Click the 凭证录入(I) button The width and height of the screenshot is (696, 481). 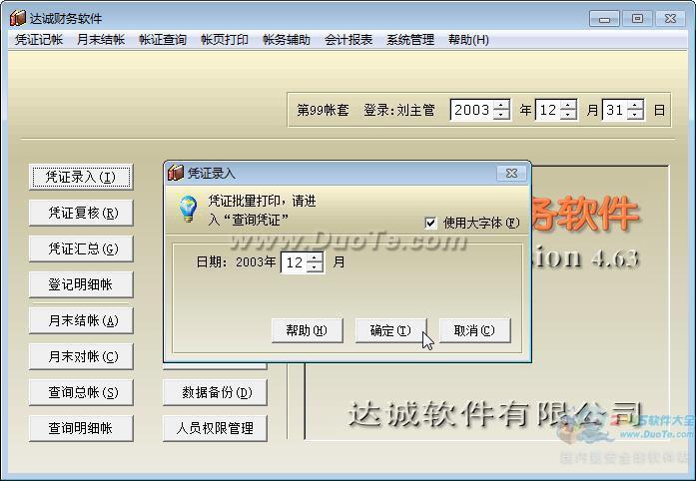pos(81,177)
